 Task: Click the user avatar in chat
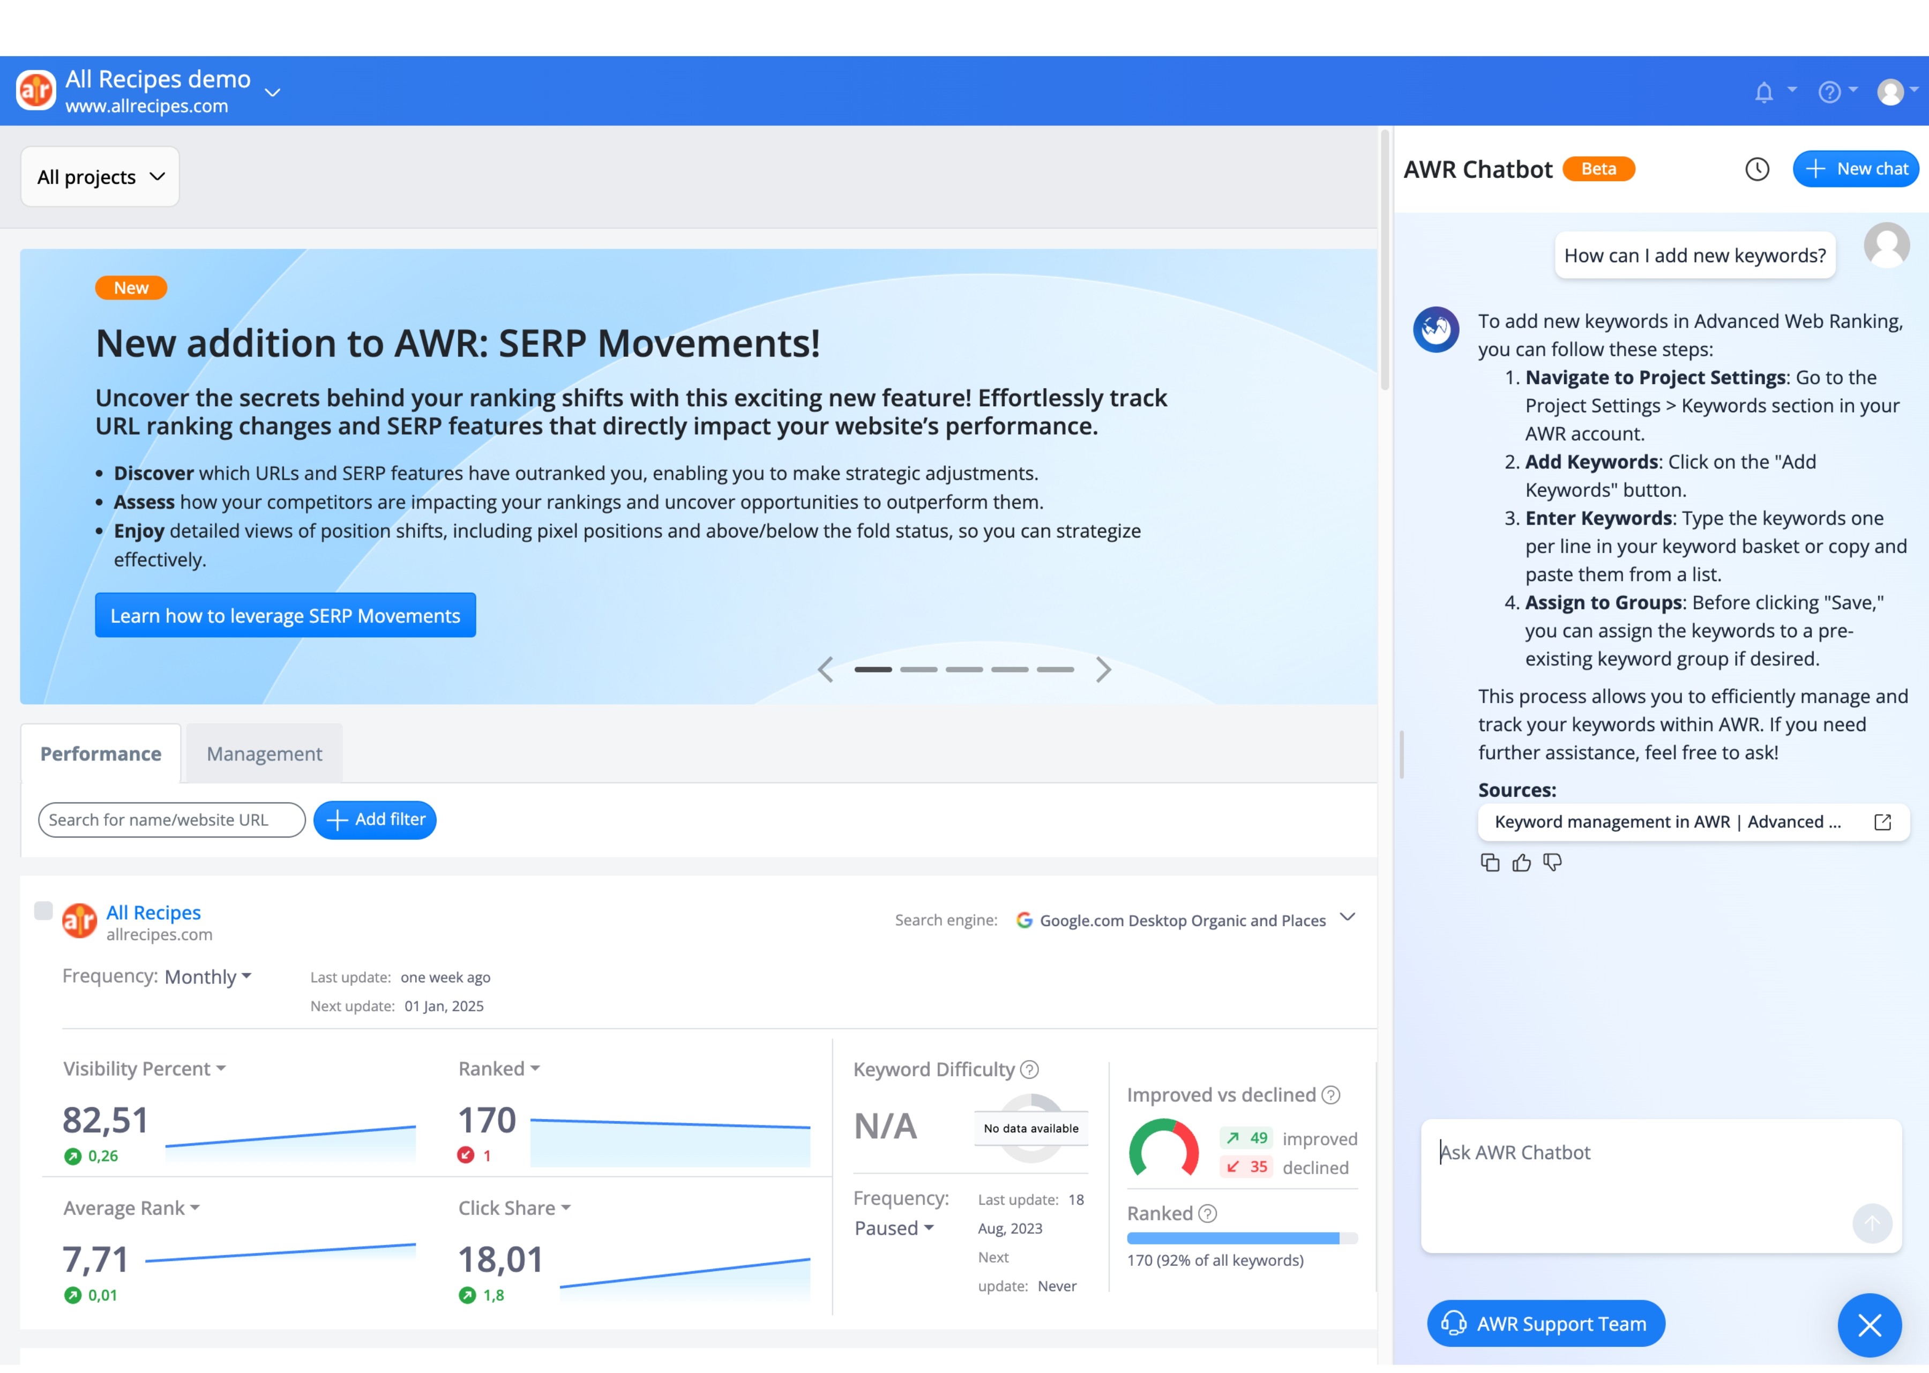1887,245
